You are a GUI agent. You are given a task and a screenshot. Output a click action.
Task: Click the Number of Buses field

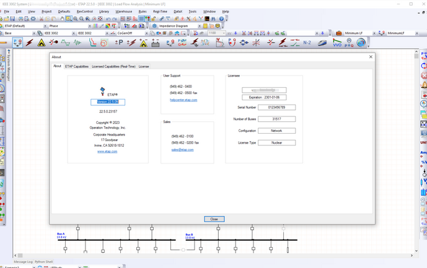coord(276,119)
